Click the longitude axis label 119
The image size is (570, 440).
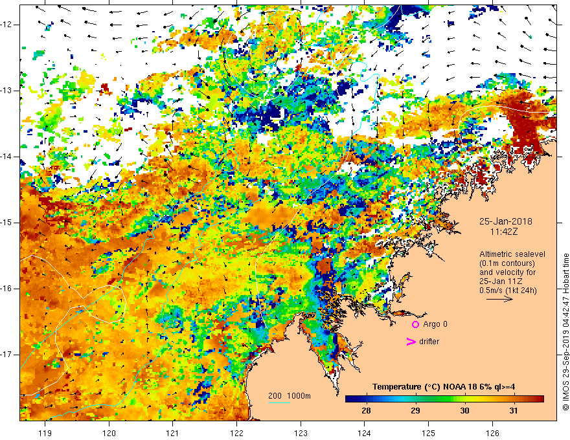[x=45, y=433]
